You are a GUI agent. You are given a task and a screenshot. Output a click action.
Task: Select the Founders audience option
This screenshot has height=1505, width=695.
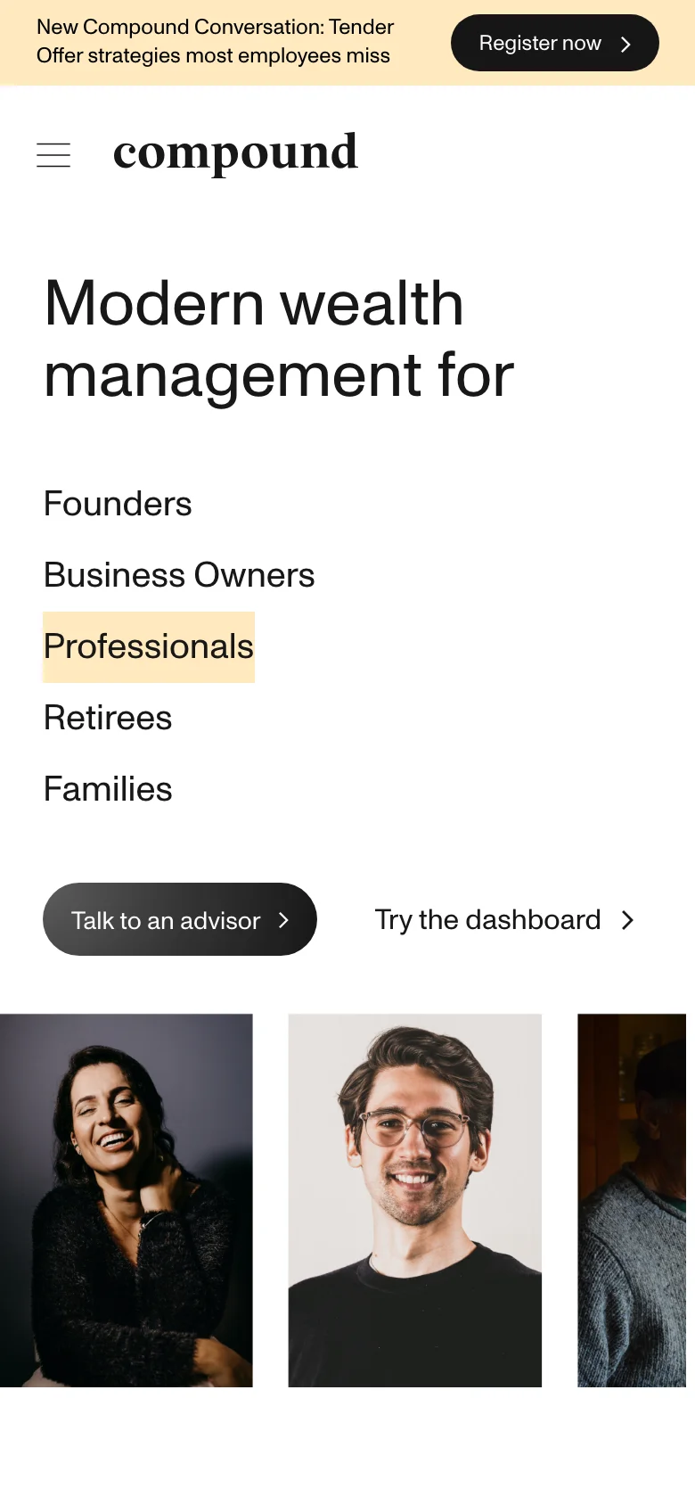(118, 504)
